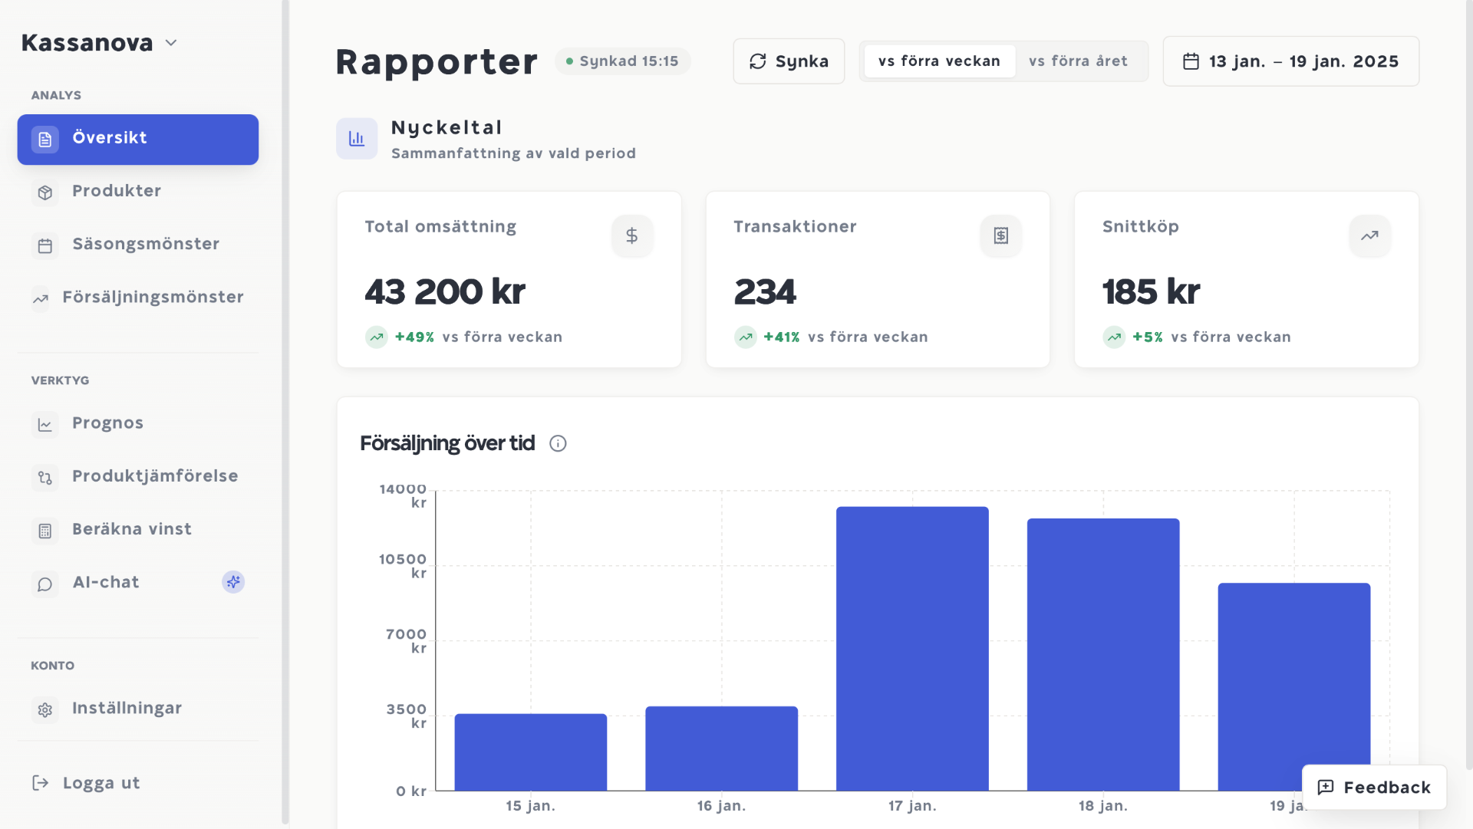Open the Produkter menu item

click(117, 191)
